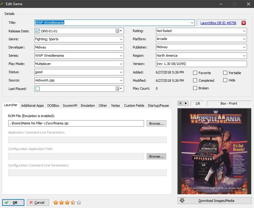Viewport: 254px width, 208px height.
Task: Open the Status dropdown
Action: point(121,72)
